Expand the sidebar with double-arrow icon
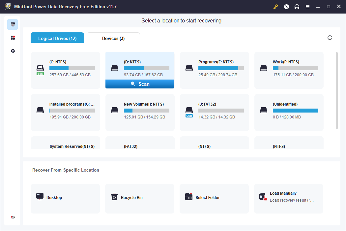Image resolution: width=346 pixels, height=231 pixels. tap(13, 217)
